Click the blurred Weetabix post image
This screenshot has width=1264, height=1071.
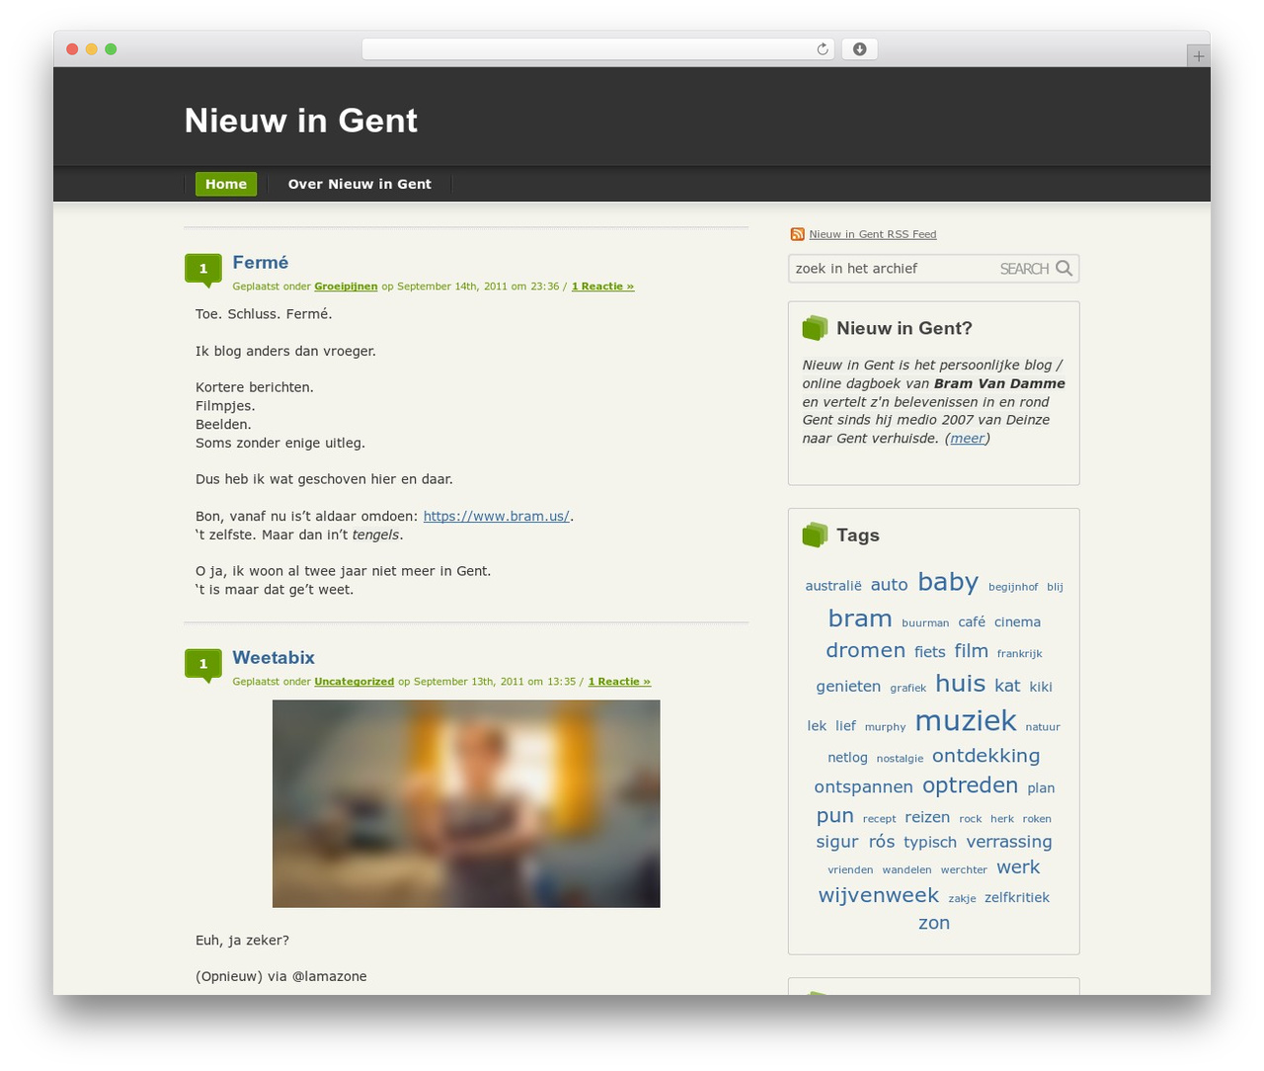466,803
